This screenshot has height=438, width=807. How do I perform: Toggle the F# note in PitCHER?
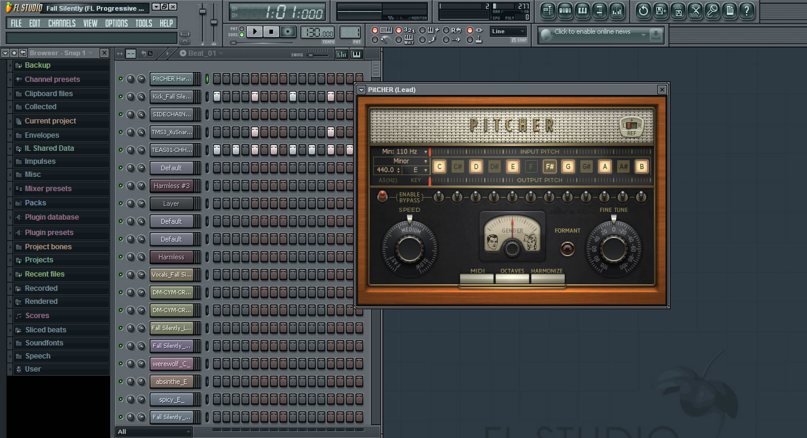pos(549,167)
